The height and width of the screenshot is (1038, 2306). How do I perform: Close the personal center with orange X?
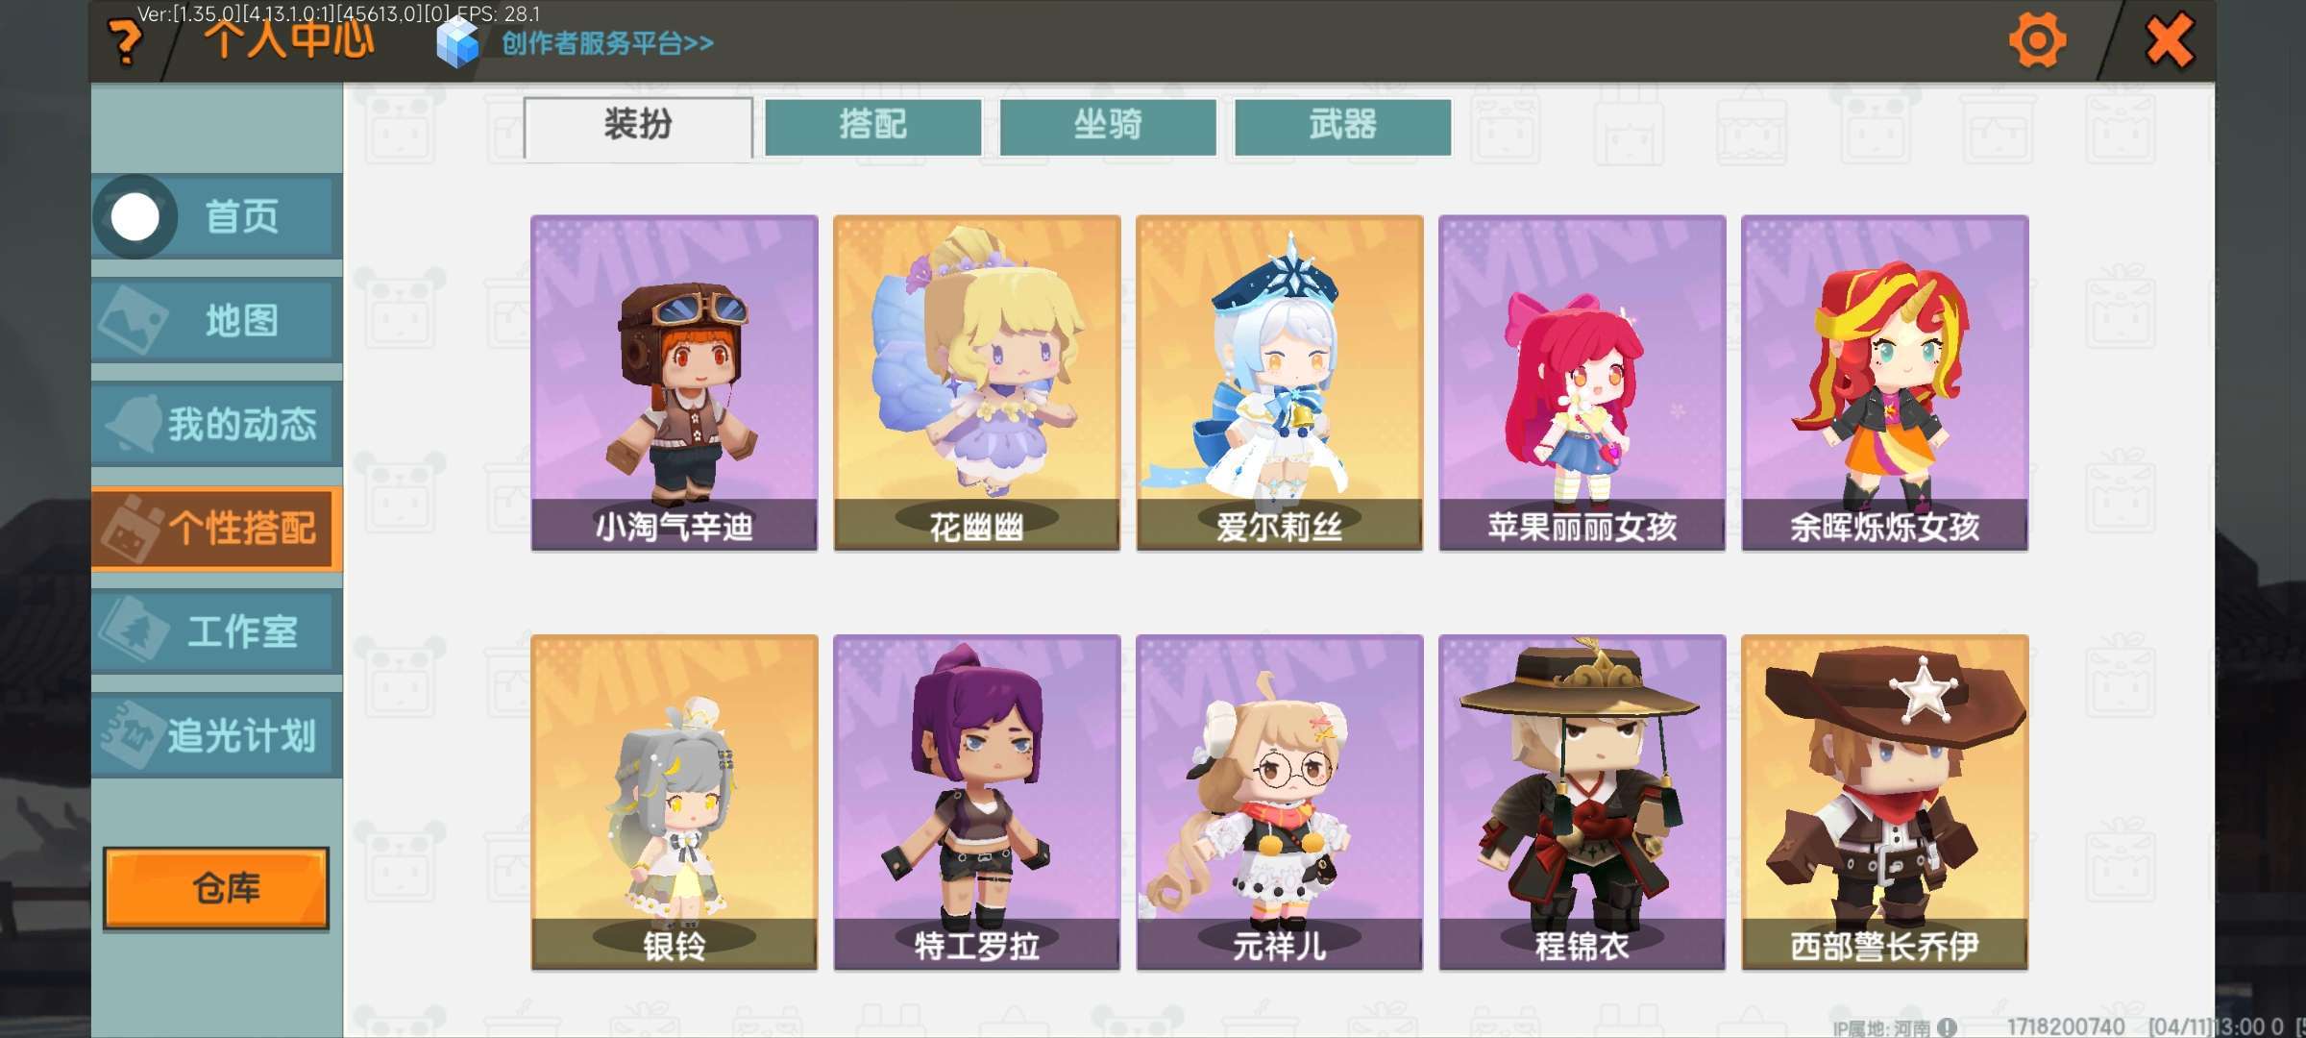point(2169,40)
